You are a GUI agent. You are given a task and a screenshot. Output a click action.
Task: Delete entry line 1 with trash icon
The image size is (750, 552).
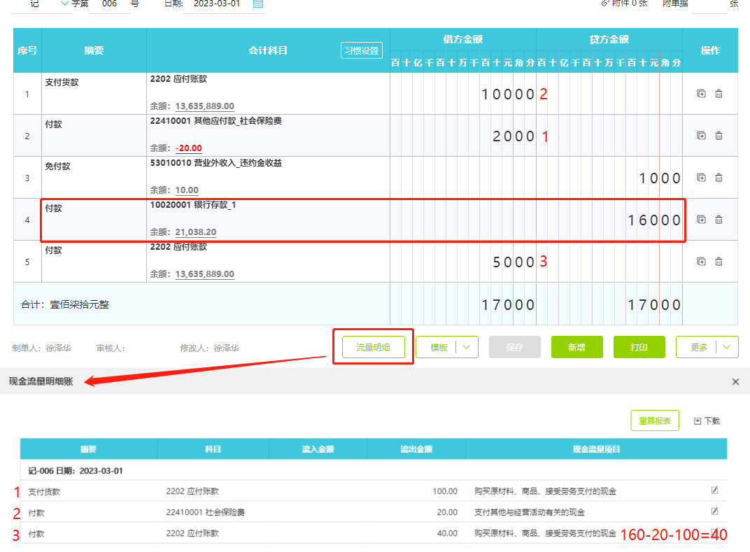coord(719,94)
